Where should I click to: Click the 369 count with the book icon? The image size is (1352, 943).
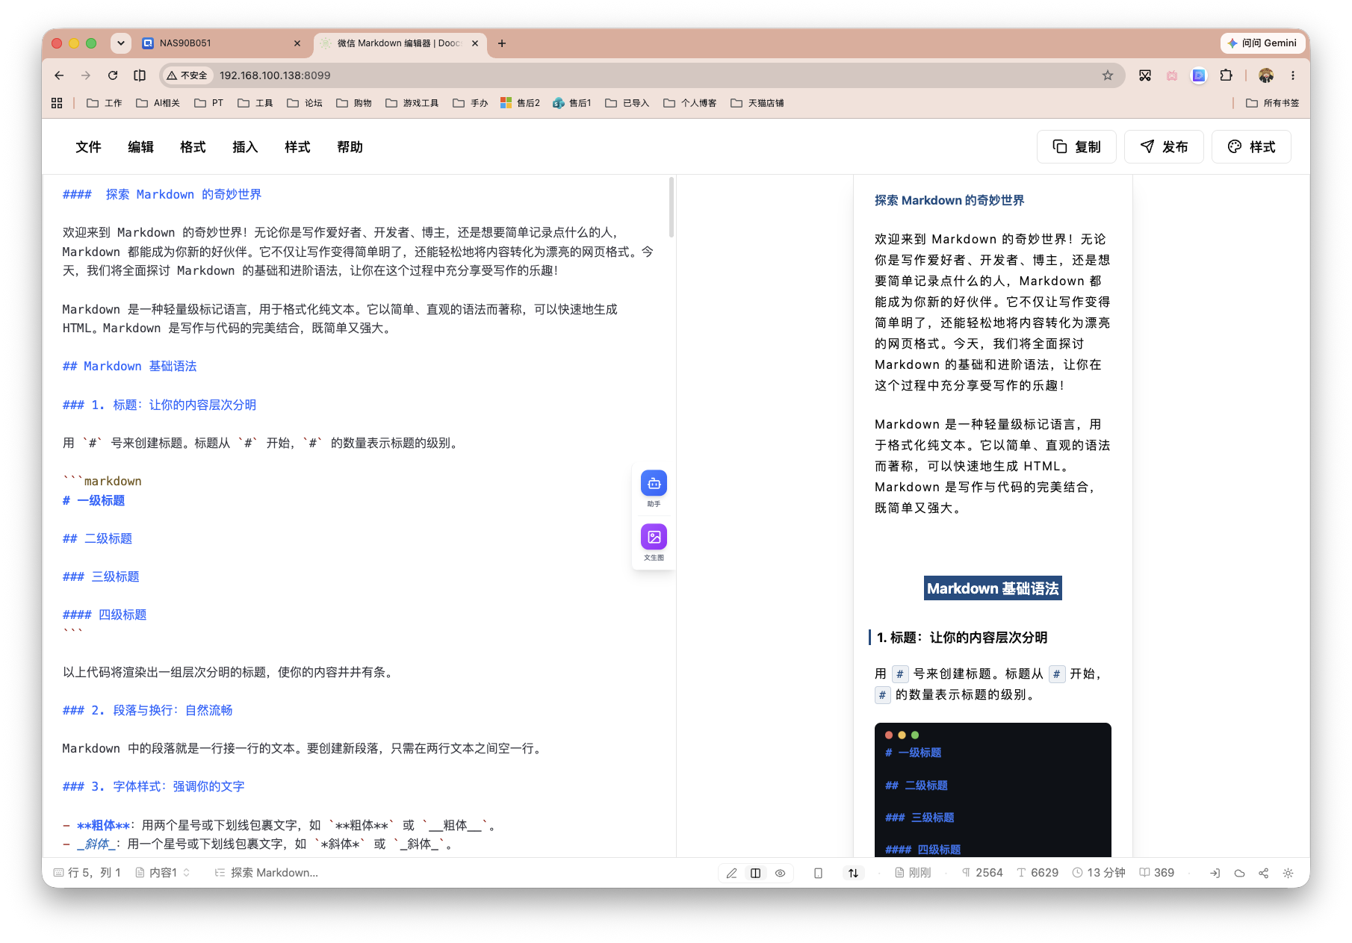(x=1157, y=873)
